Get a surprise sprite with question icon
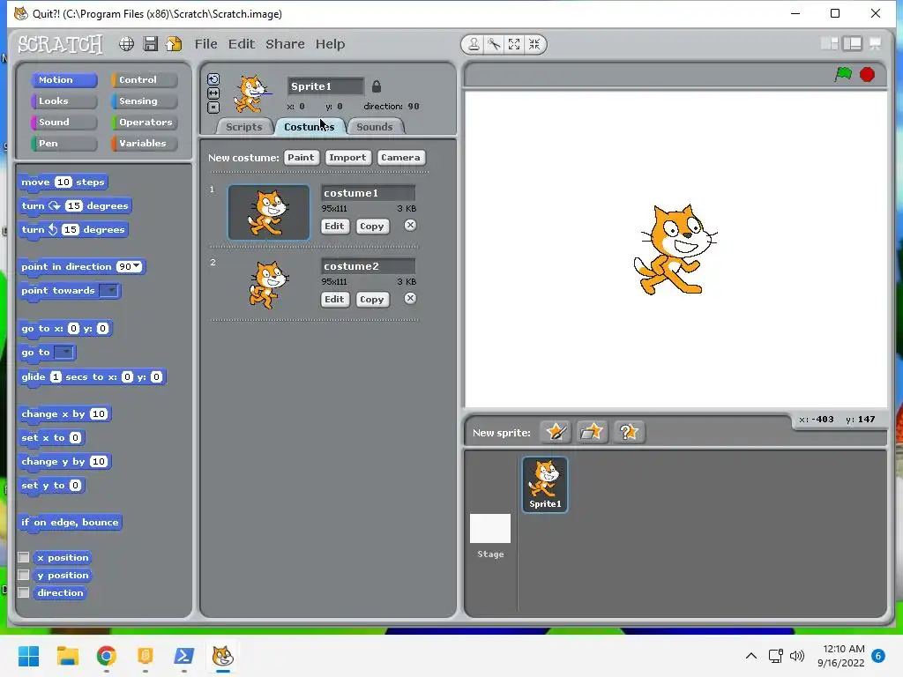Screen dimensions: 903x677 [x=628, y=432]
